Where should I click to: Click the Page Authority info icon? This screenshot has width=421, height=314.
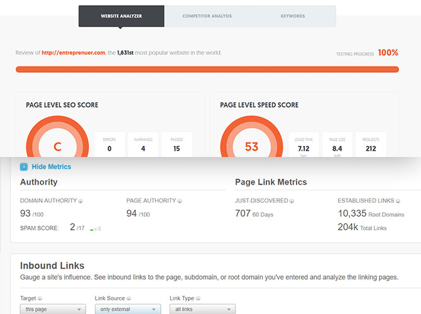tap(180, 201)
